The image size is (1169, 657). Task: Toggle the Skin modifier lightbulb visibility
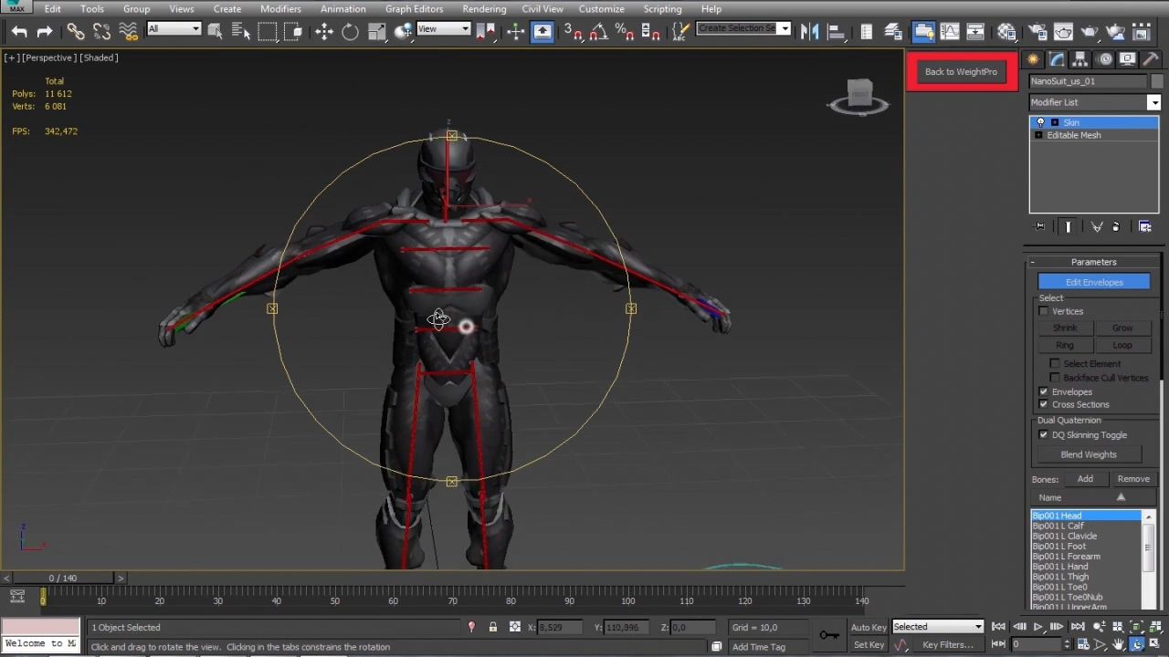[1040, 122]
